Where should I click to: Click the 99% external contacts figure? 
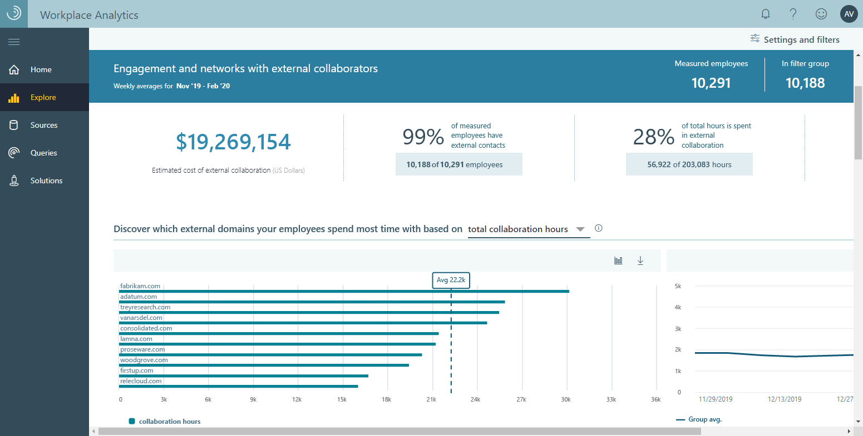(423, 137)
